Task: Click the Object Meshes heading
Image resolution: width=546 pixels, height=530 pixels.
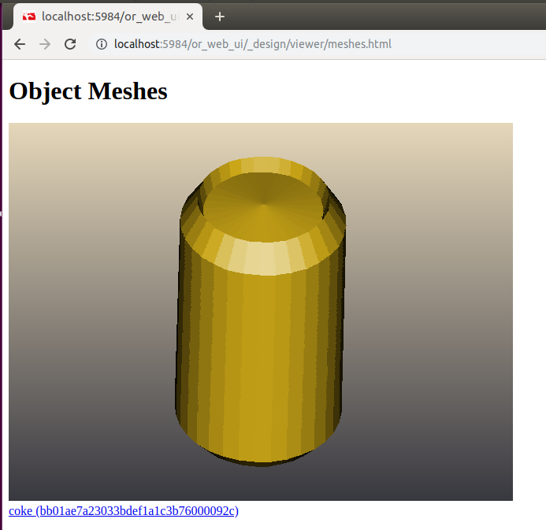Action: [x=88, y=91]
